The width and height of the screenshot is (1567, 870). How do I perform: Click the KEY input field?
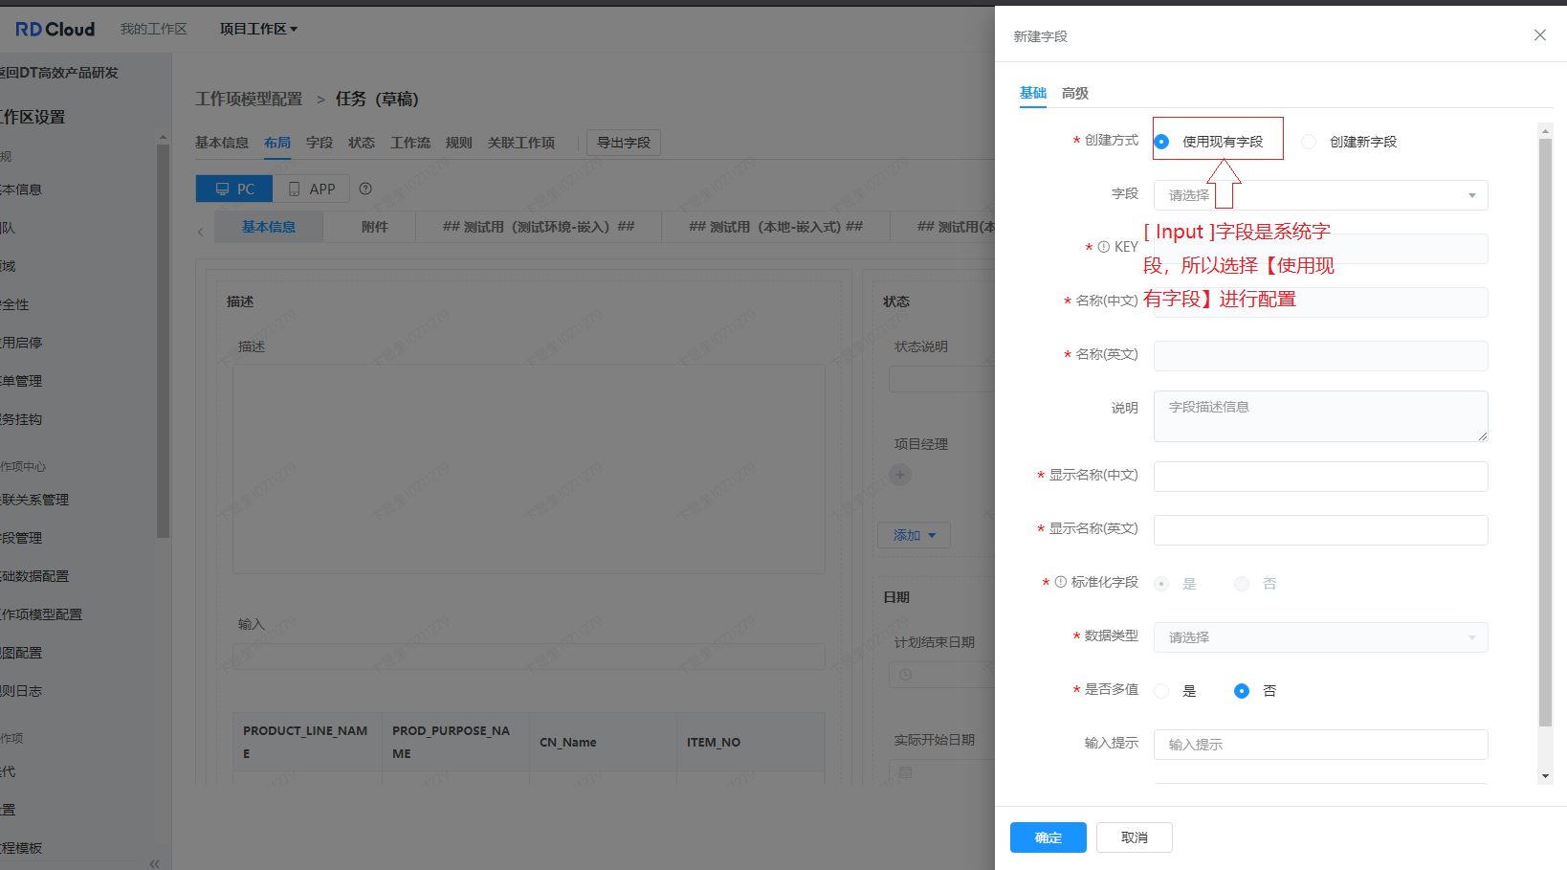[1321, 249]
